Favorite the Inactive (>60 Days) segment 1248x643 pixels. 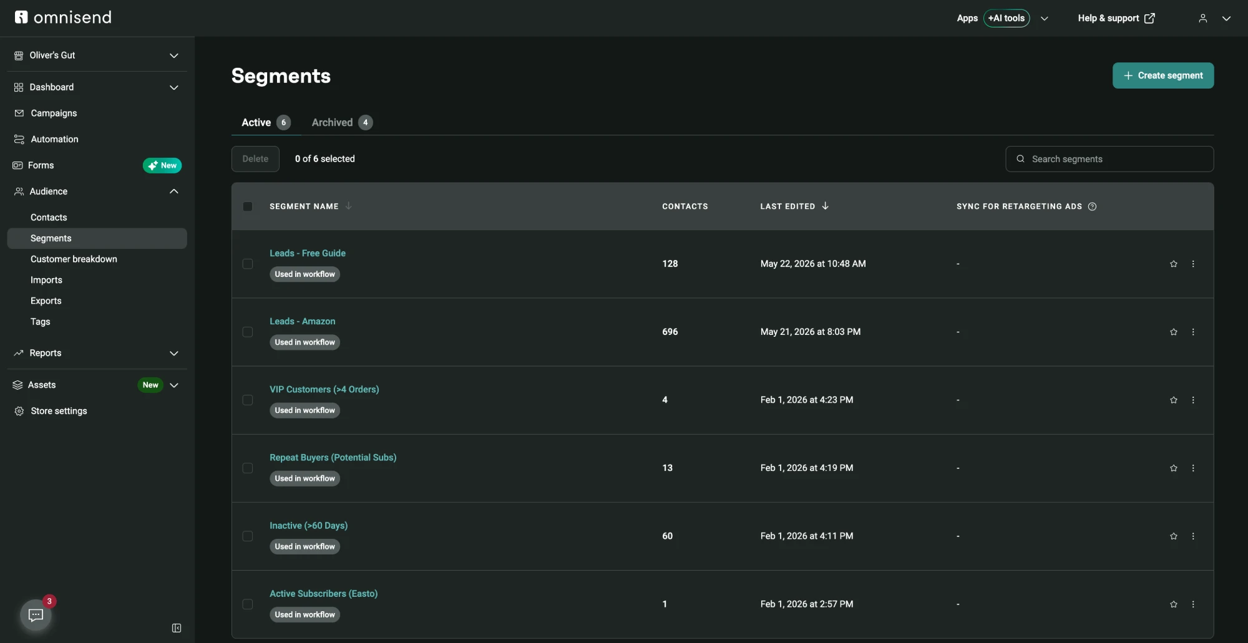1174,536
